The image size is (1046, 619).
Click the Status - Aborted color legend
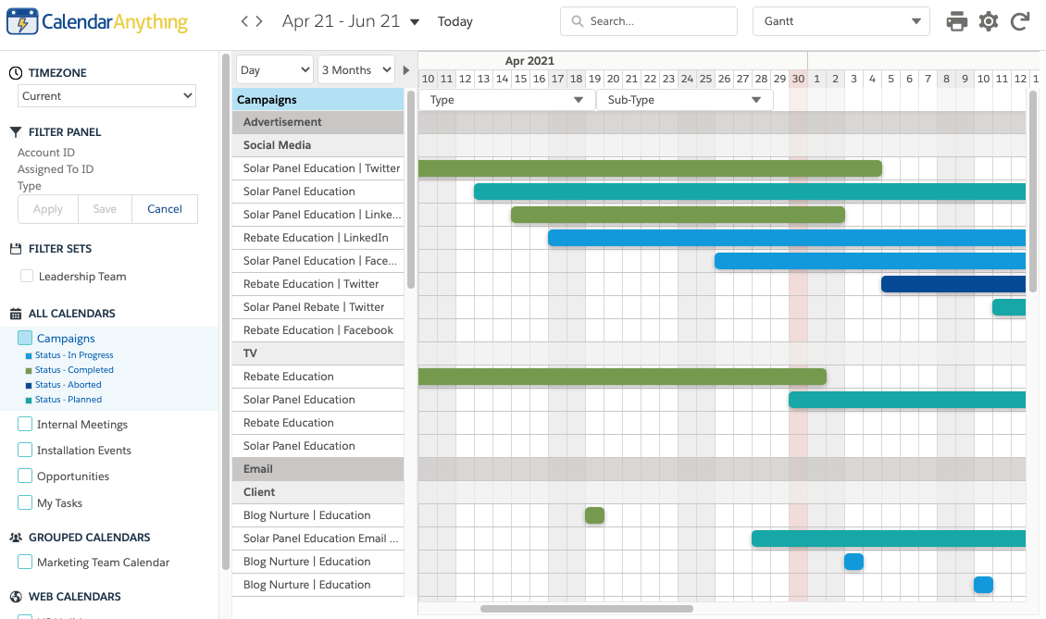[x=68, y=385]
